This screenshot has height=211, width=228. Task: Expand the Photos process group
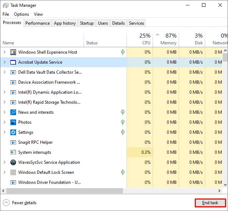click(x=5, y=122)
